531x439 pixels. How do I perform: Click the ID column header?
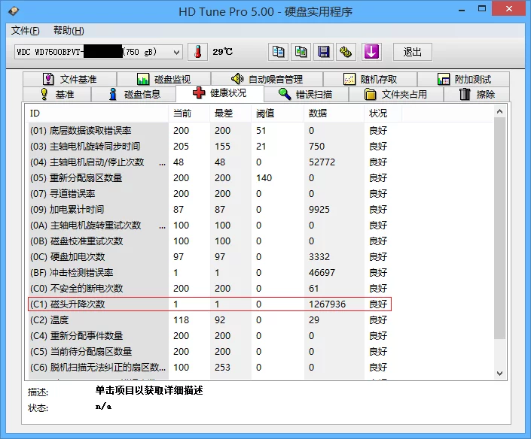point(97,114)
